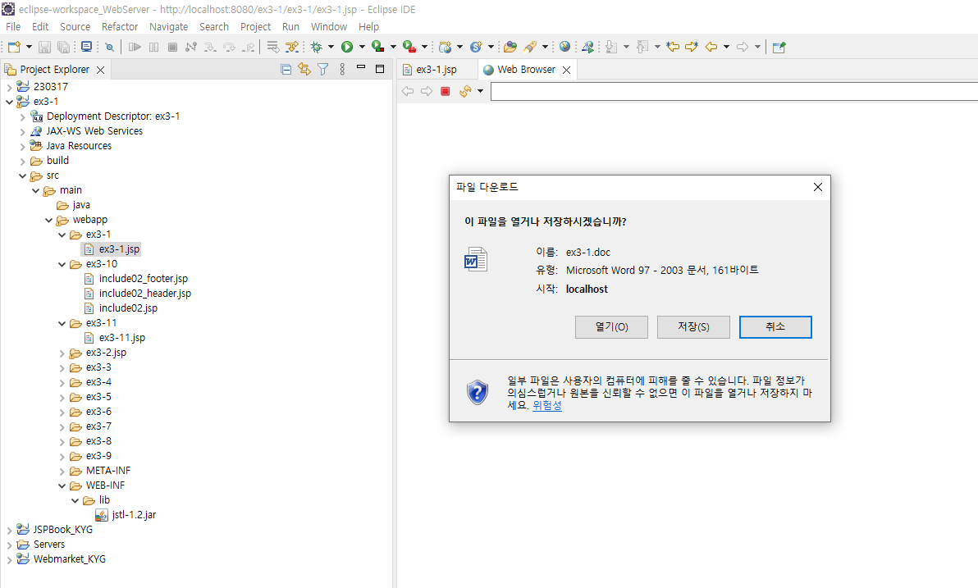The image size is (978, 588).
Task: Click the Coverage run icon
Action: coord(377,47)
